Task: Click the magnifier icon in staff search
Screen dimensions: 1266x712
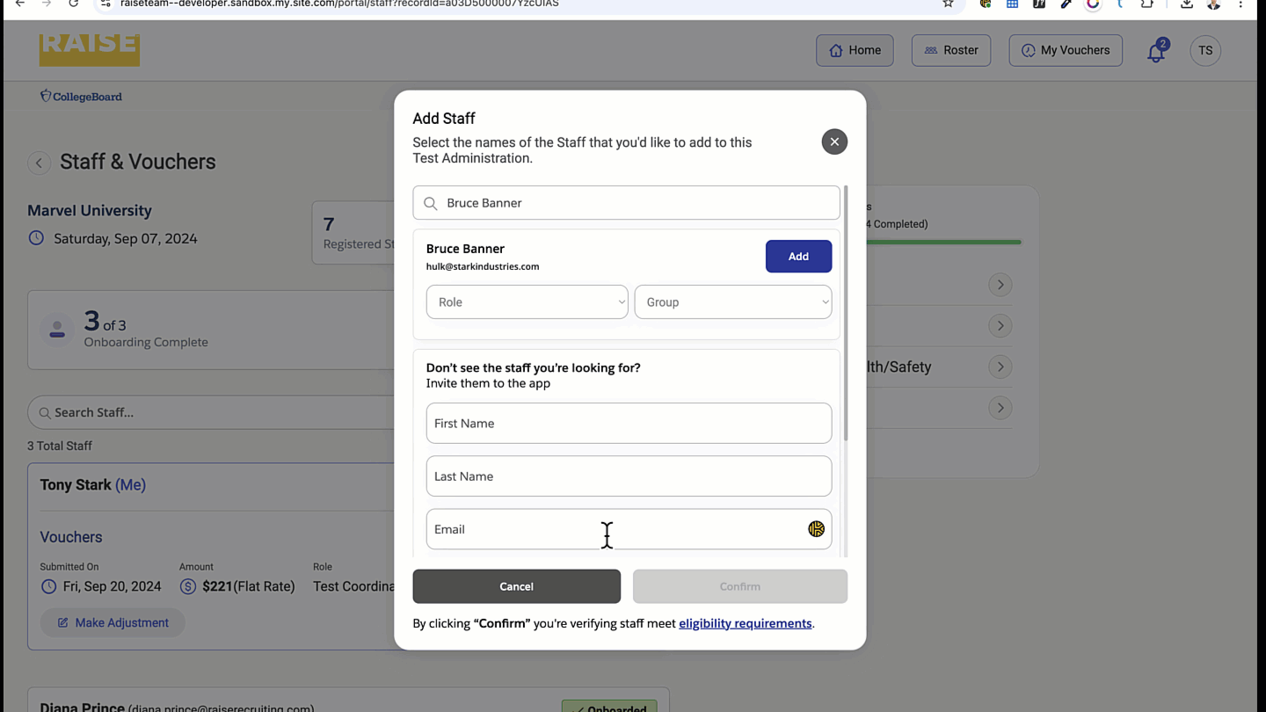Action: [x=430, y=203]
